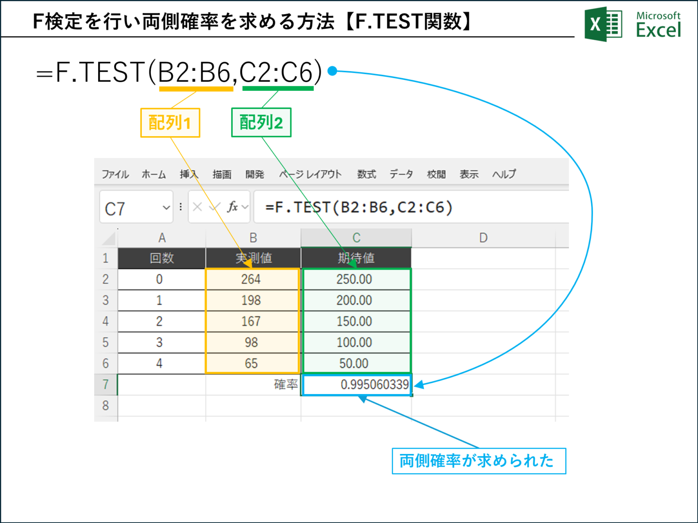The width and height of the screenshot is (698, 523).
Task: Select cell B2 with value 264
Action: pos(252,279)
